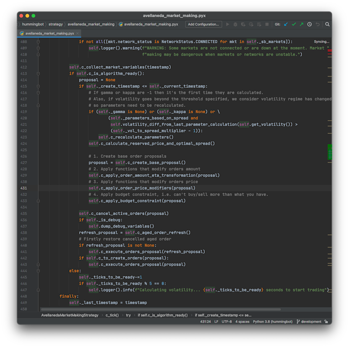This screenshot has width=349, height=347.
Task: Click the avellaneda_market_making folder breadcrumb
Action: coord(91,24)
